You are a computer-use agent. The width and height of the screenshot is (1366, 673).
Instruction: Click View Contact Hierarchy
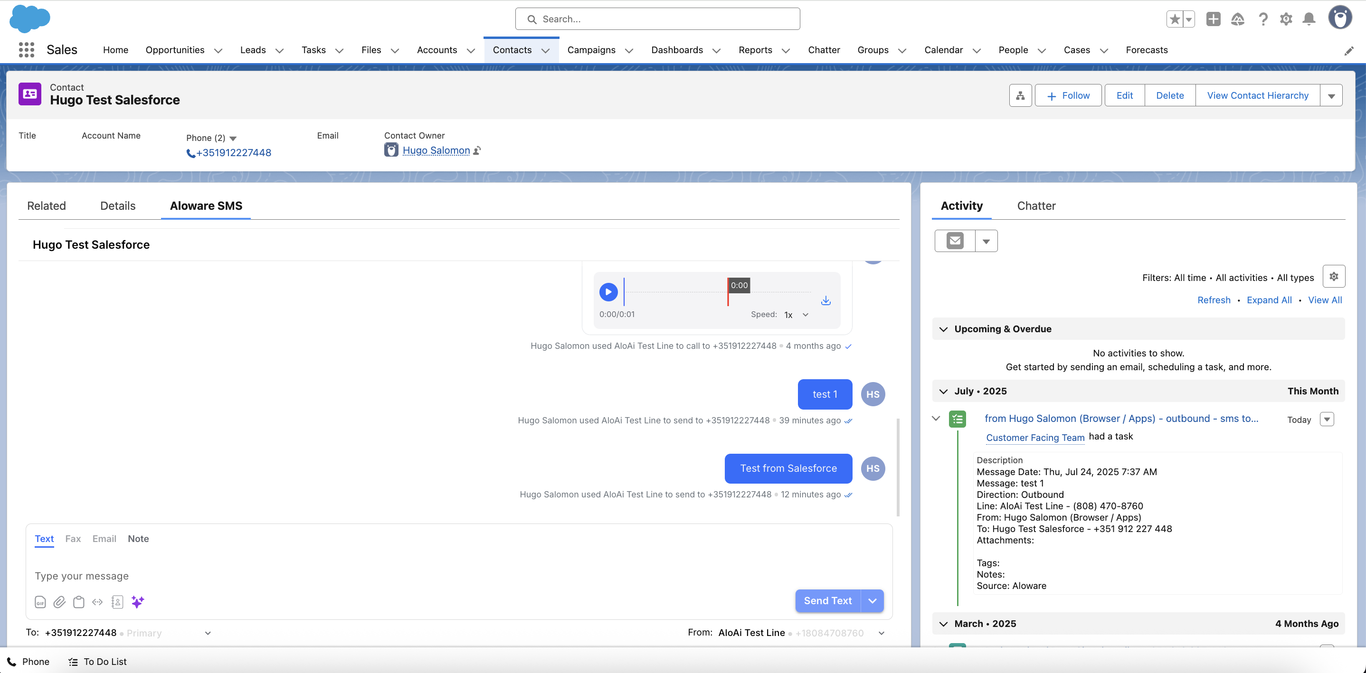click(1257, 95)
